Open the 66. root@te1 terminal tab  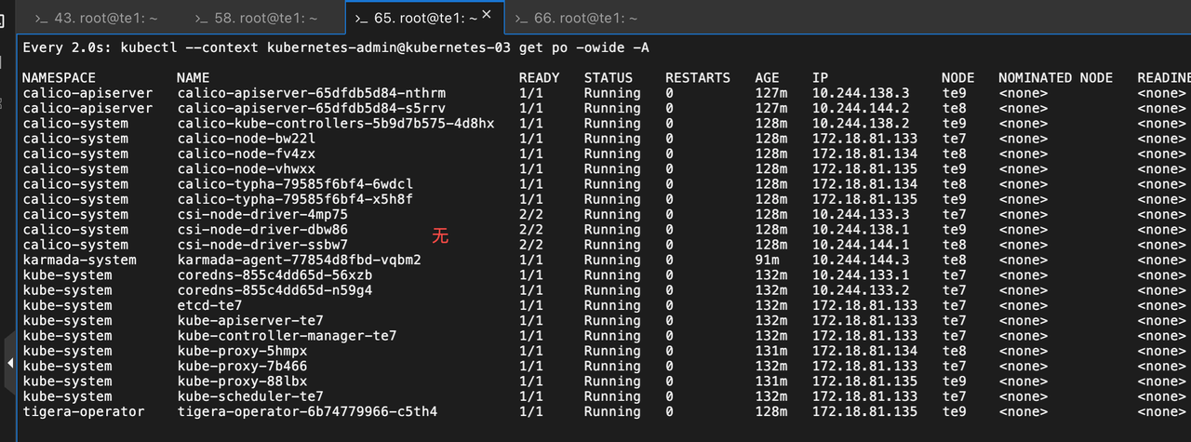coord(578,19)
